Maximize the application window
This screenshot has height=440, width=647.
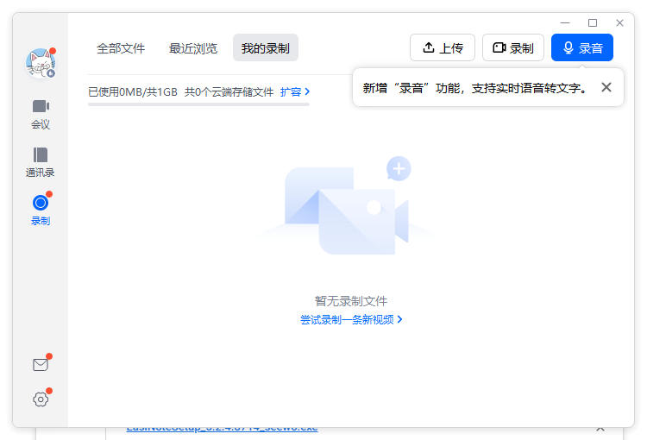[x=593, y=23]
